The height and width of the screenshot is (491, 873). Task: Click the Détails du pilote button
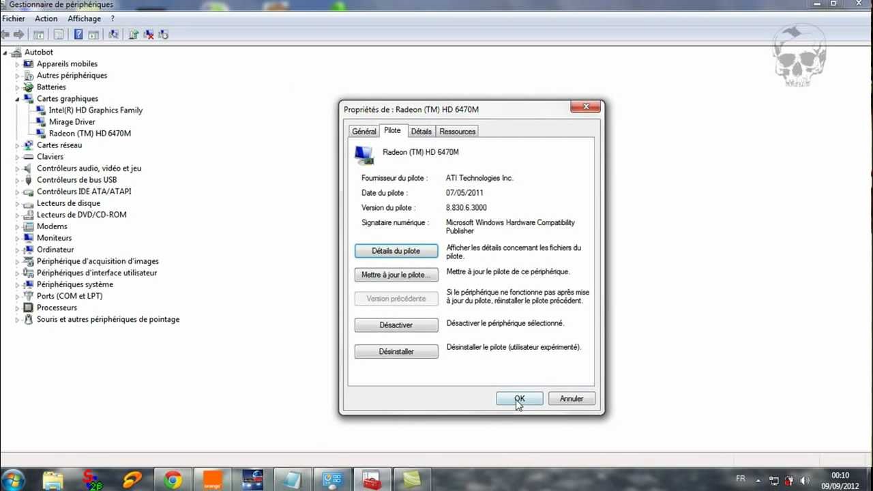coord(396,251)
